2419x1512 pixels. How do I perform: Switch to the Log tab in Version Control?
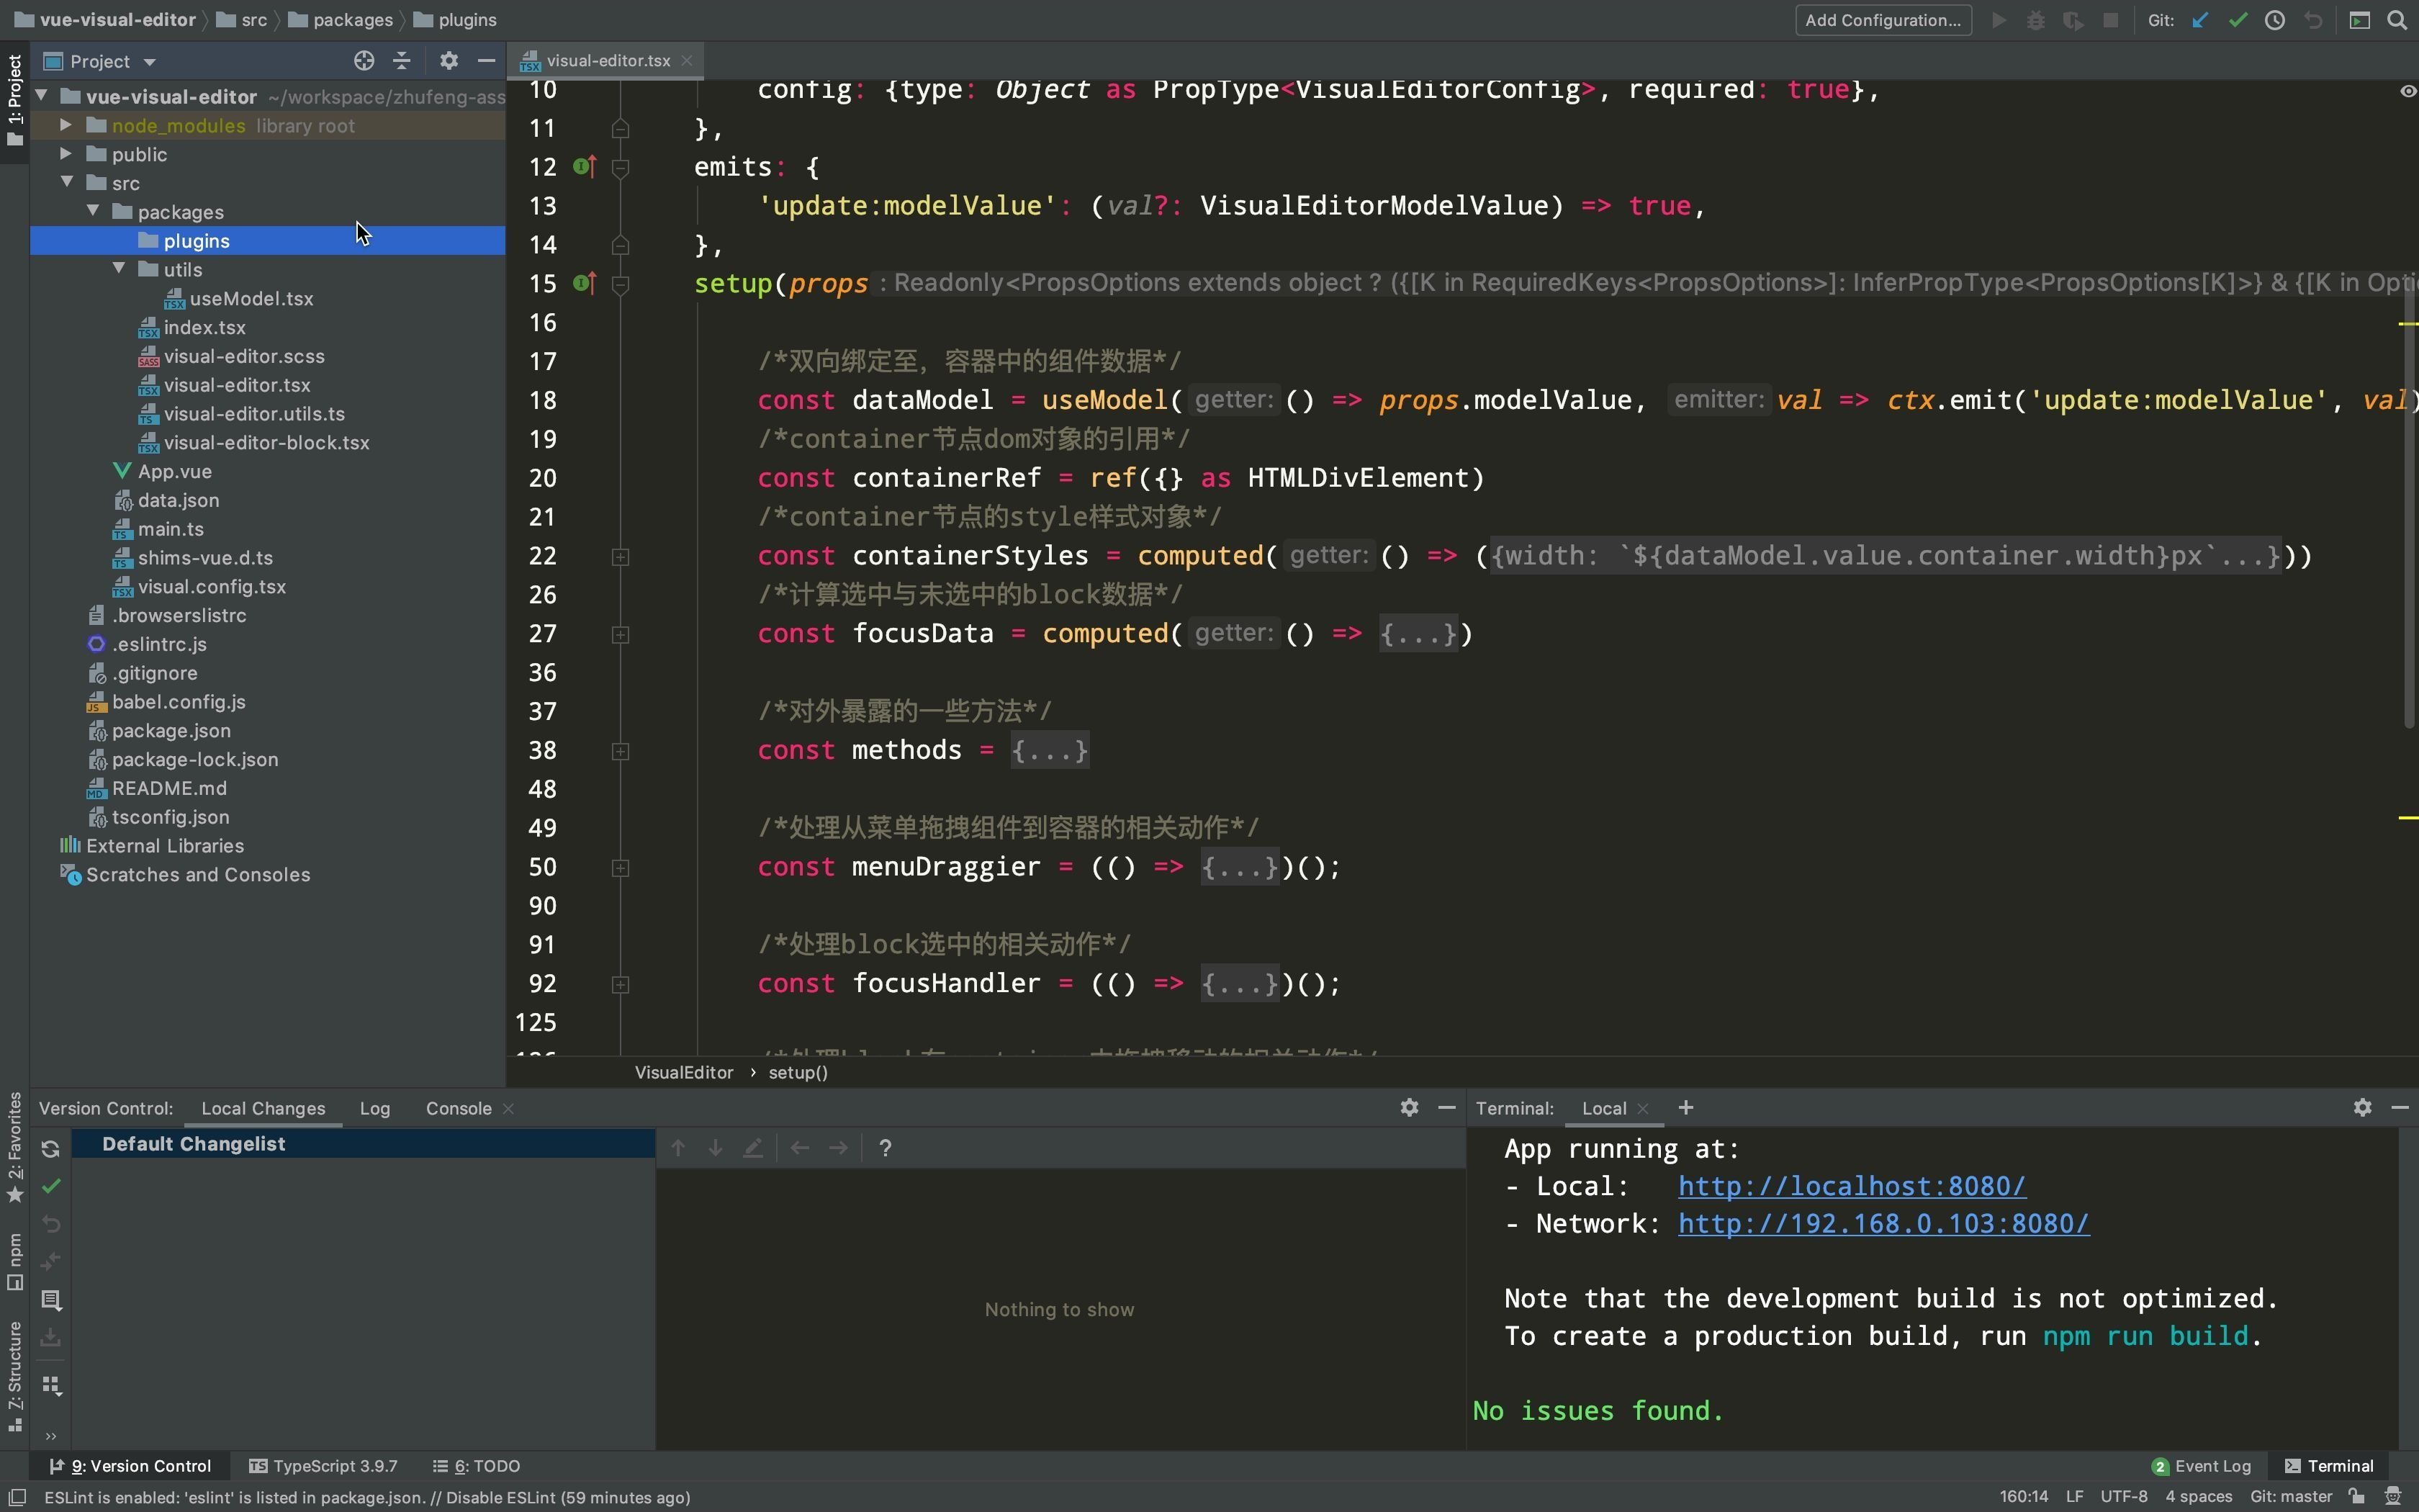[375, 1108]
